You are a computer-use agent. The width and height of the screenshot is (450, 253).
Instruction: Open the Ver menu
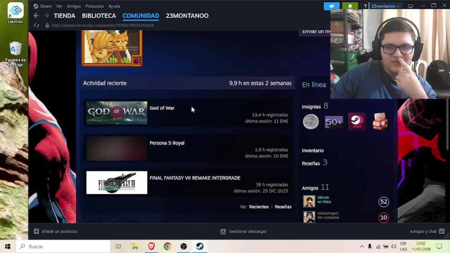(59, 6)
